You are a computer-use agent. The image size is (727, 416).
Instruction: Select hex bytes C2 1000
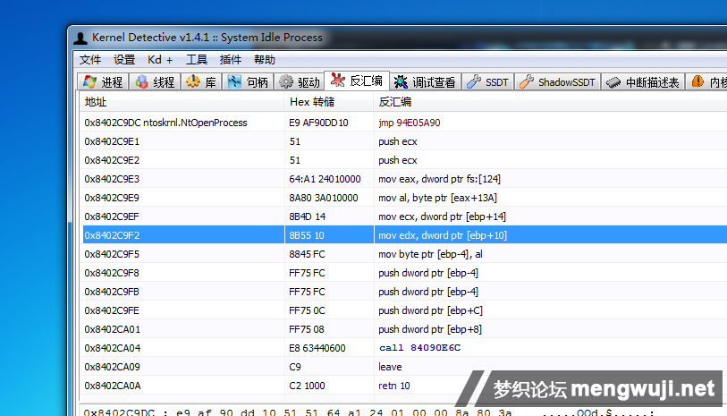(307, 386)
